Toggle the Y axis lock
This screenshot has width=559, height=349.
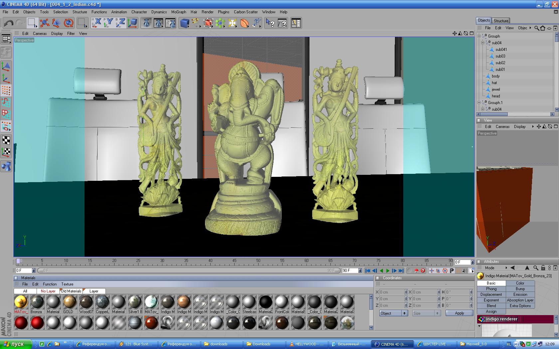108,23
